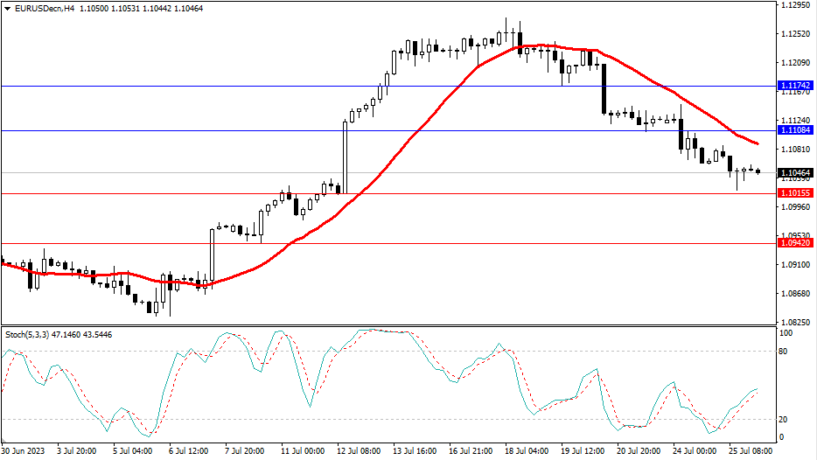Image resolution: width=817 pixels, height=460 pixels.
Task: Click the red 1.09420 price axis label
Action: point(795,244)
